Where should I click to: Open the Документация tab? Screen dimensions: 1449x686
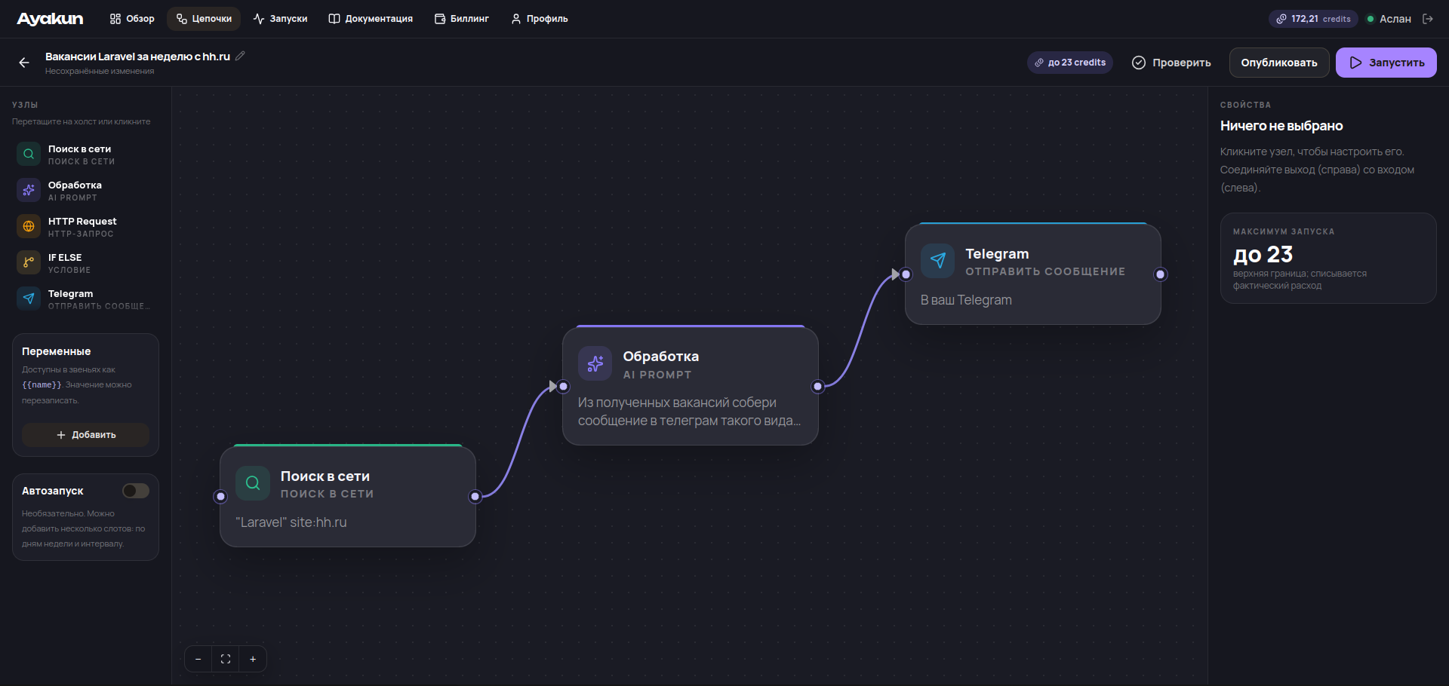(x=371, y=19)
